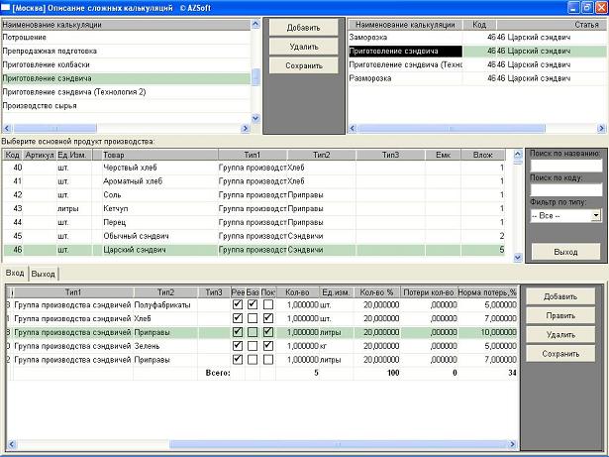Screen dimensions: 609x457
Task: Exit using the Выход button
Action: [565, 252]
